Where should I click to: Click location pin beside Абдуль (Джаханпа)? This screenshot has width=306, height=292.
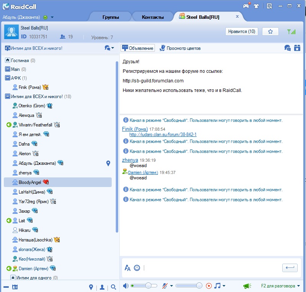click(108, 163)
